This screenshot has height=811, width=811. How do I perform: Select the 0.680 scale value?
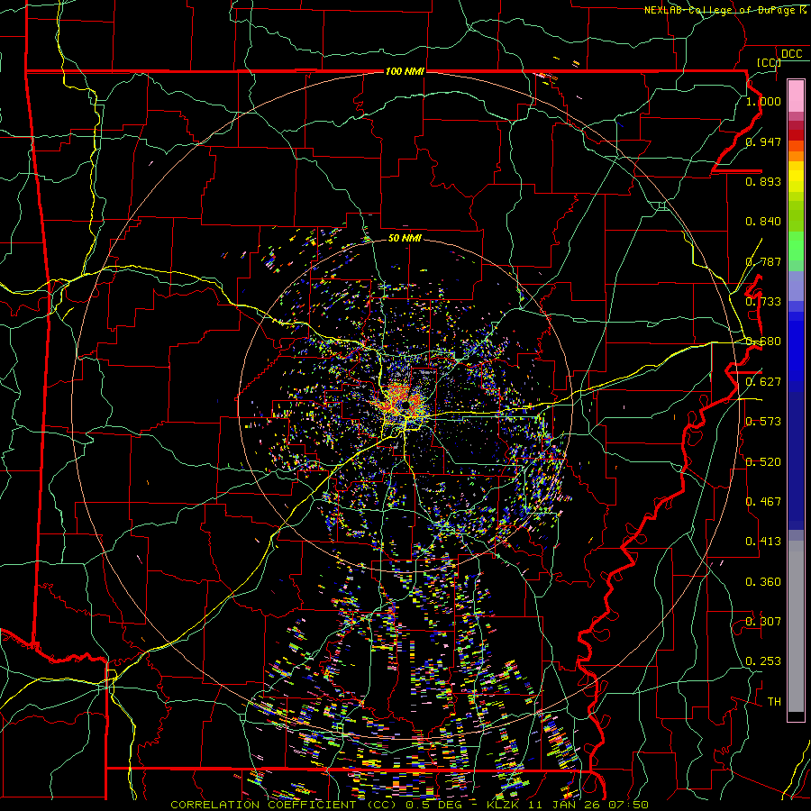(x=763, y=342)
